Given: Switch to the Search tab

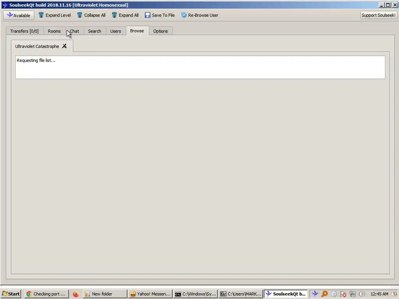Looking at the screenshot, I should point(95,31).
